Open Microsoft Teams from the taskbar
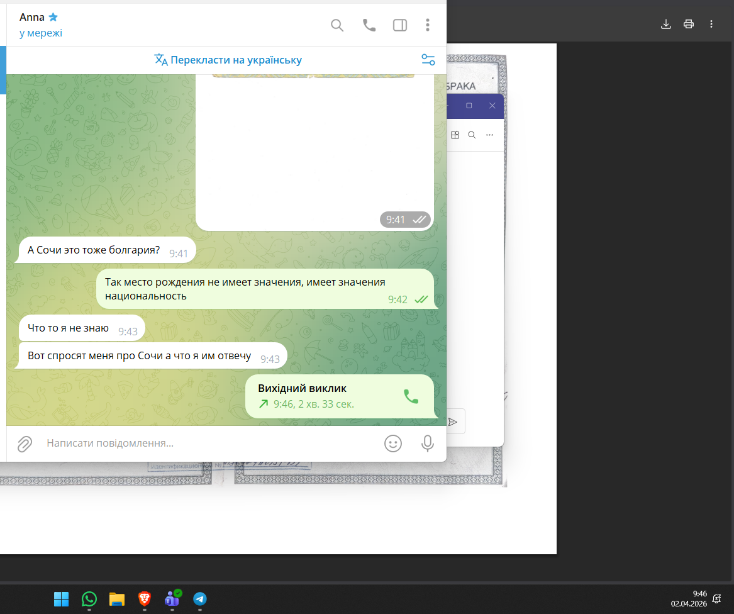Viewport: 734px width, 614px height. 172,598
